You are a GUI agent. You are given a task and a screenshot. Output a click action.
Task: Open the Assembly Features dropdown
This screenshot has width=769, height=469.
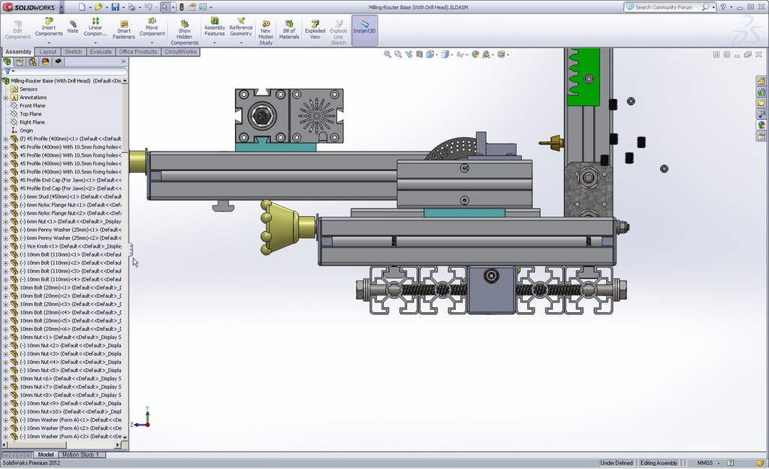pyautogui.click(x=215, y=43)
